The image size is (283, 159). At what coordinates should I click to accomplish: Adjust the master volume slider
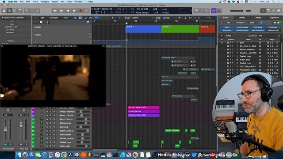click(241, 11)
